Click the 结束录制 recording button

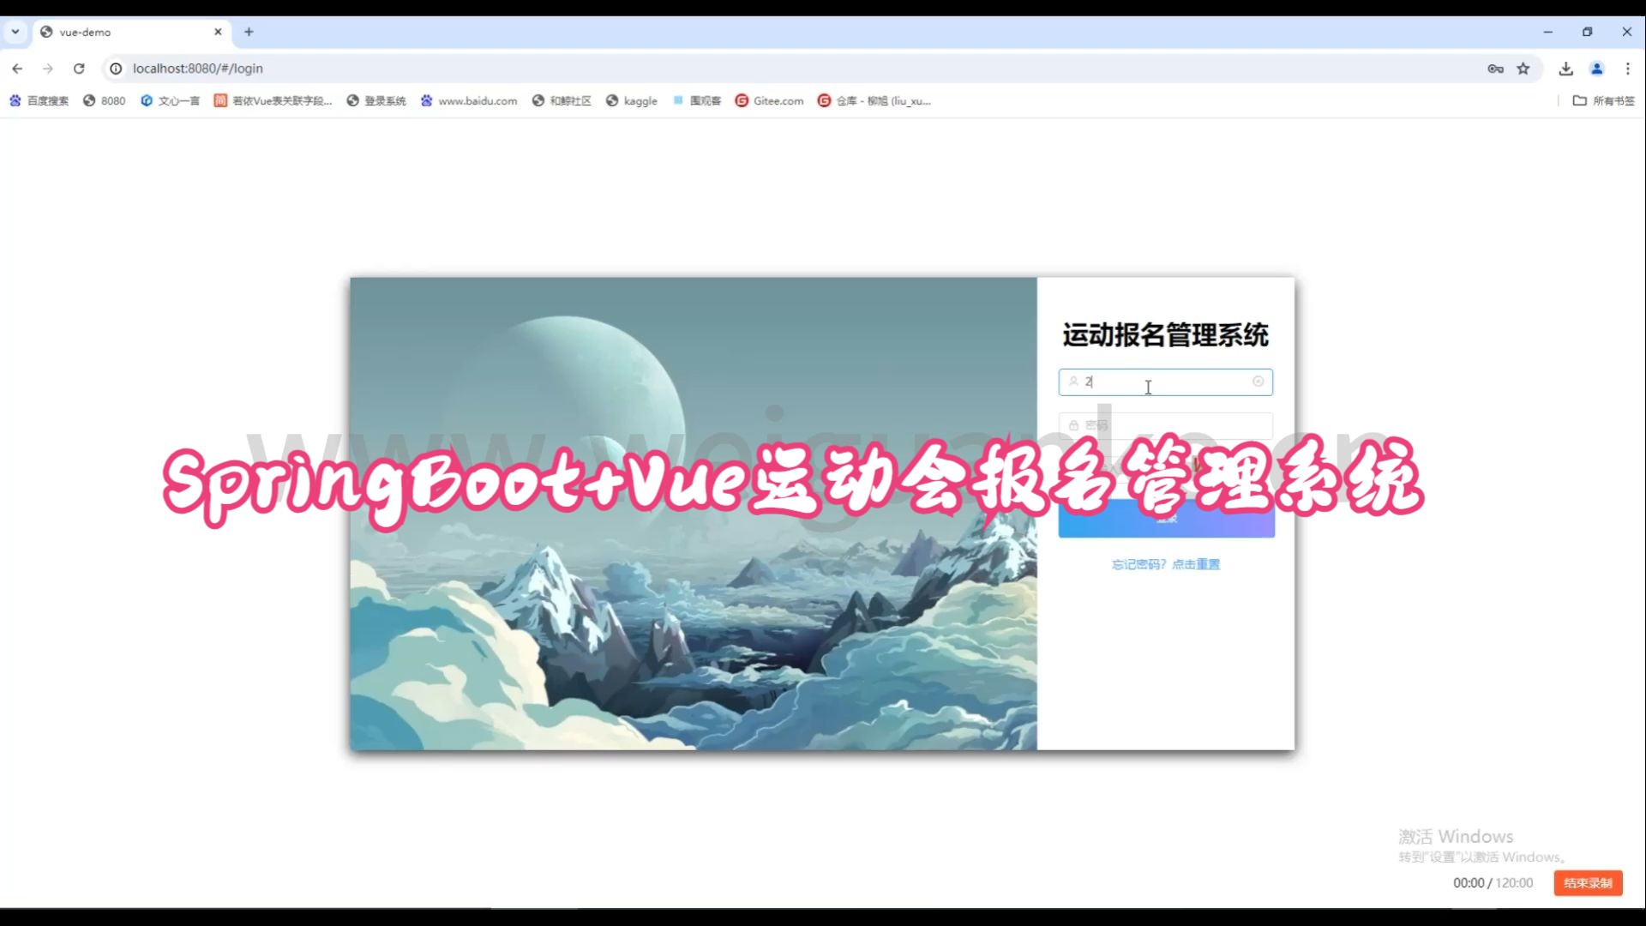1588,882
